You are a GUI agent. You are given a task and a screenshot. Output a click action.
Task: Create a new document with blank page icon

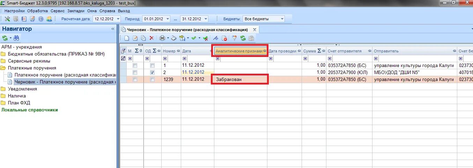(127, 38)
